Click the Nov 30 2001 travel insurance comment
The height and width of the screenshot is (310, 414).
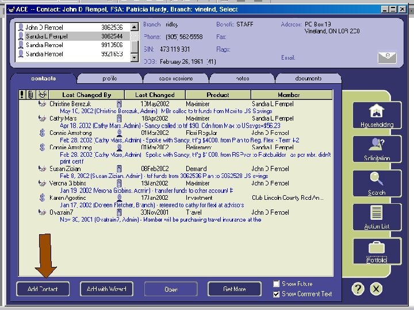(x=160, y=219)
